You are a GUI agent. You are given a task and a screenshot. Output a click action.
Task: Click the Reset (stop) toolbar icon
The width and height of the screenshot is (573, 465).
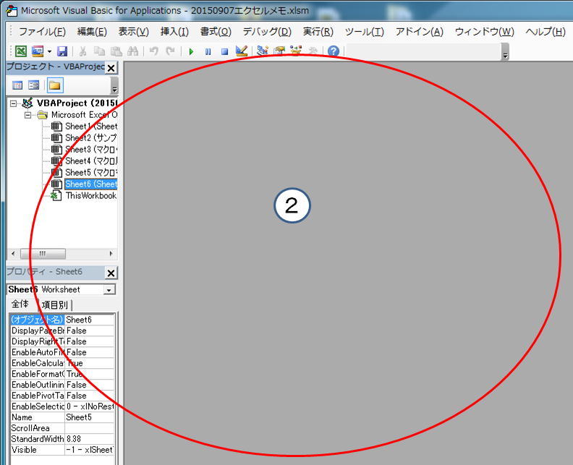[224, 51]
